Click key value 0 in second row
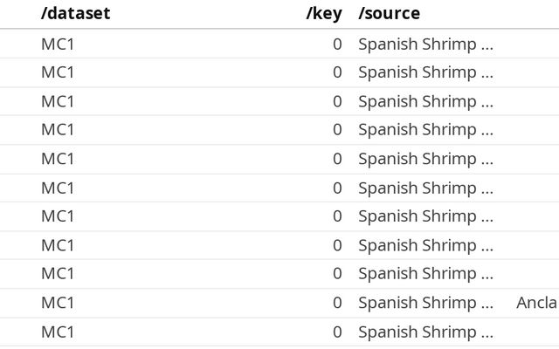This screenshot has width=559, height=349. [337, 72]
